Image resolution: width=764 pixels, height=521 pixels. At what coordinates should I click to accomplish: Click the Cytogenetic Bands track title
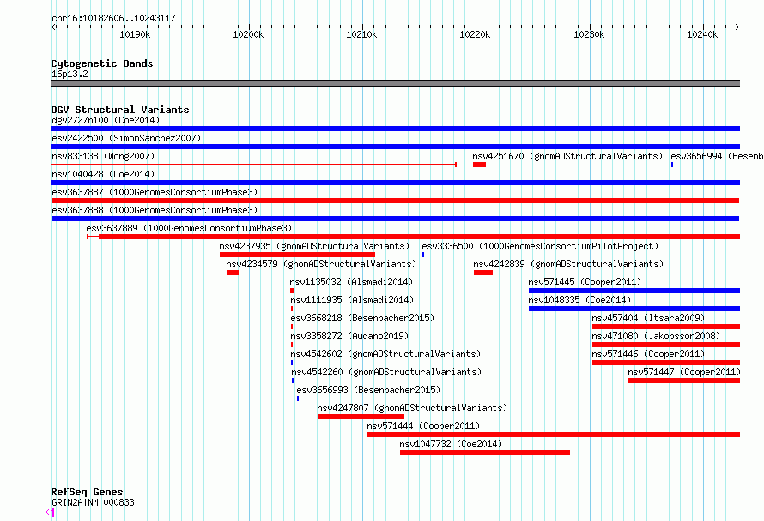pyautogui.click(x=102, y=63)
